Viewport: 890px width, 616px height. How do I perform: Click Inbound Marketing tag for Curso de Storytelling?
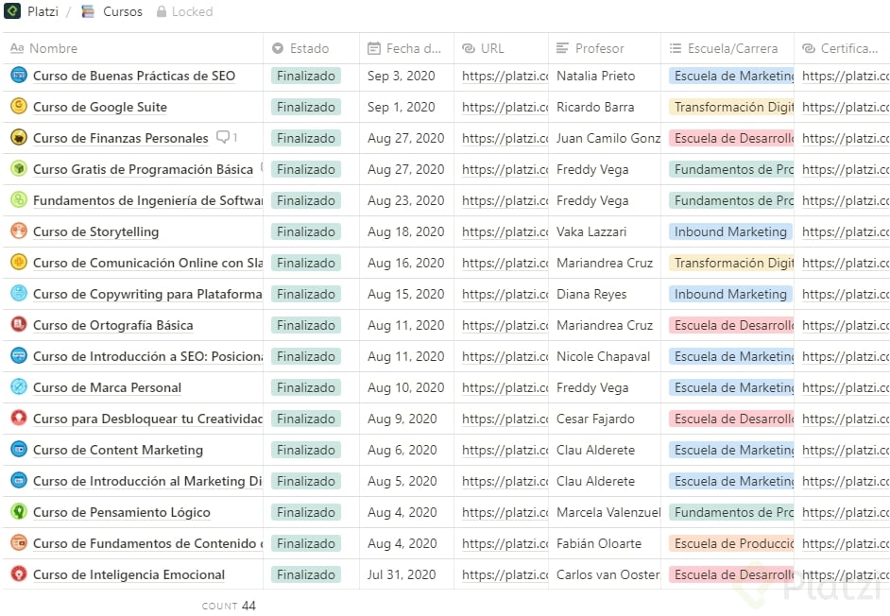[x=730, y=231]
